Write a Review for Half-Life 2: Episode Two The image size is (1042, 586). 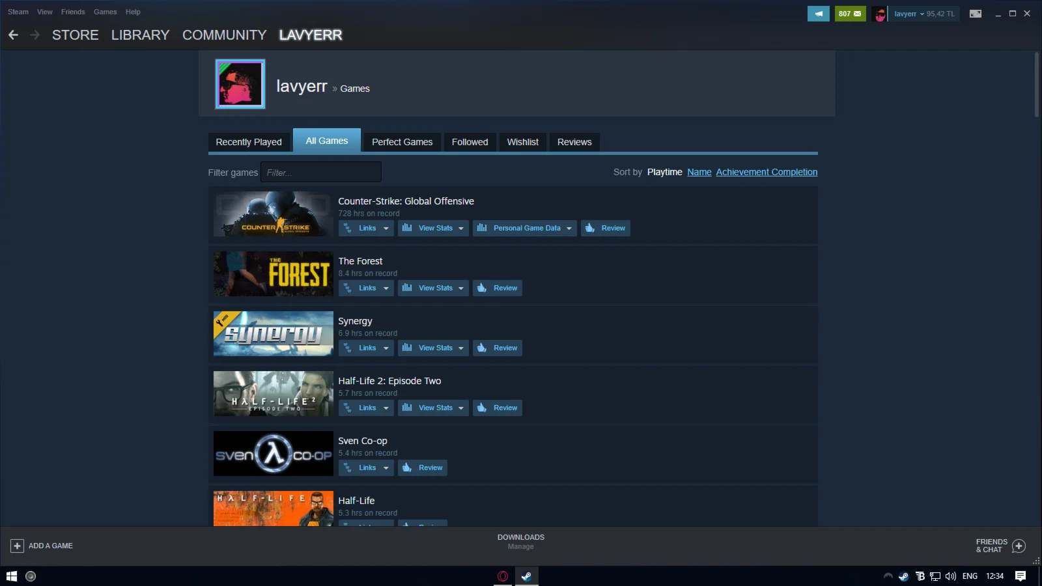(x=498, y=408)
